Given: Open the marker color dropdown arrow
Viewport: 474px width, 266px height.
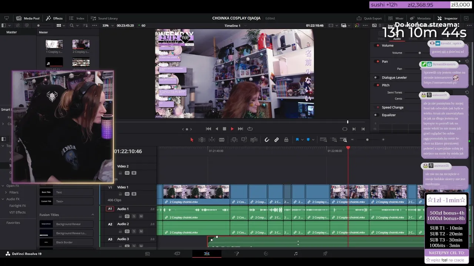Looking at the screenshot, I should (313, 140).
